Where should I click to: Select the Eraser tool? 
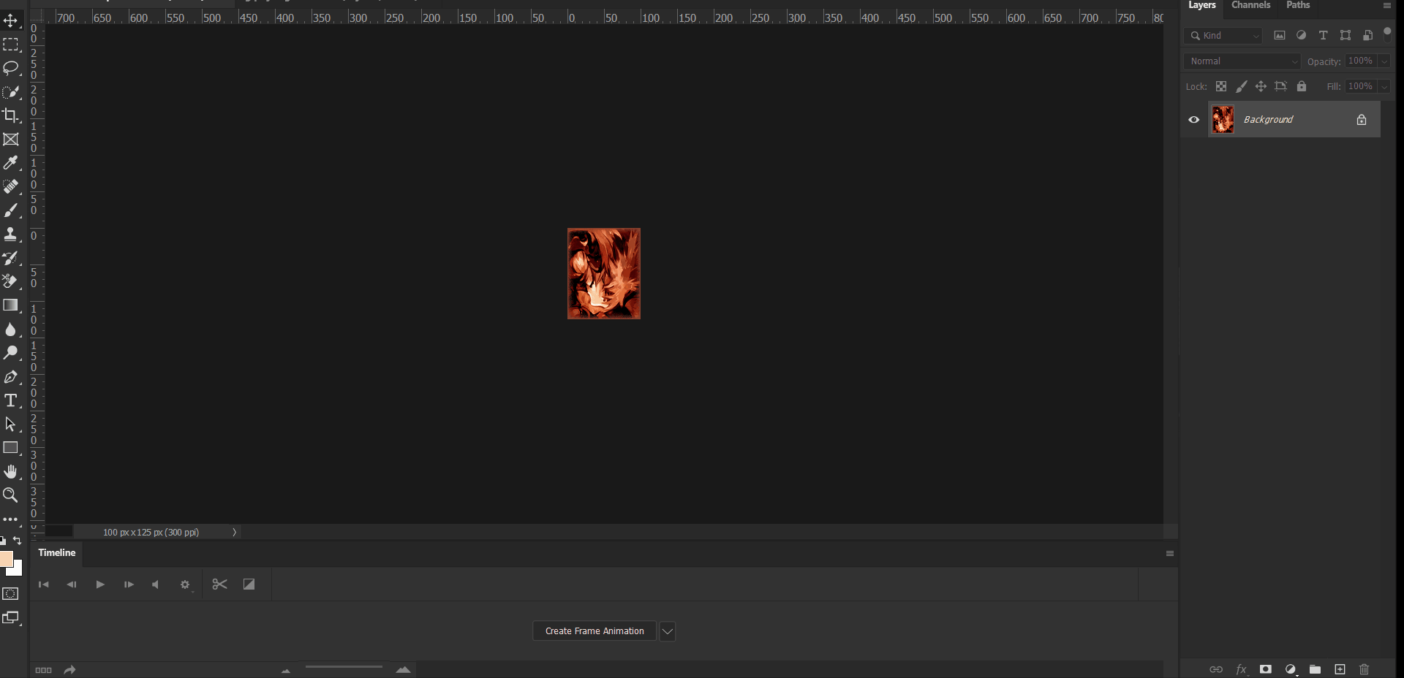[10, 281]
